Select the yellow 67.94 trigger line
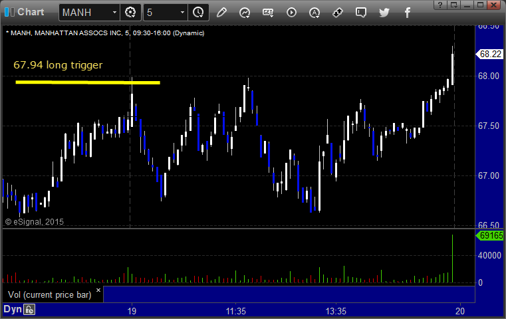506x319 pixels. 88,82
